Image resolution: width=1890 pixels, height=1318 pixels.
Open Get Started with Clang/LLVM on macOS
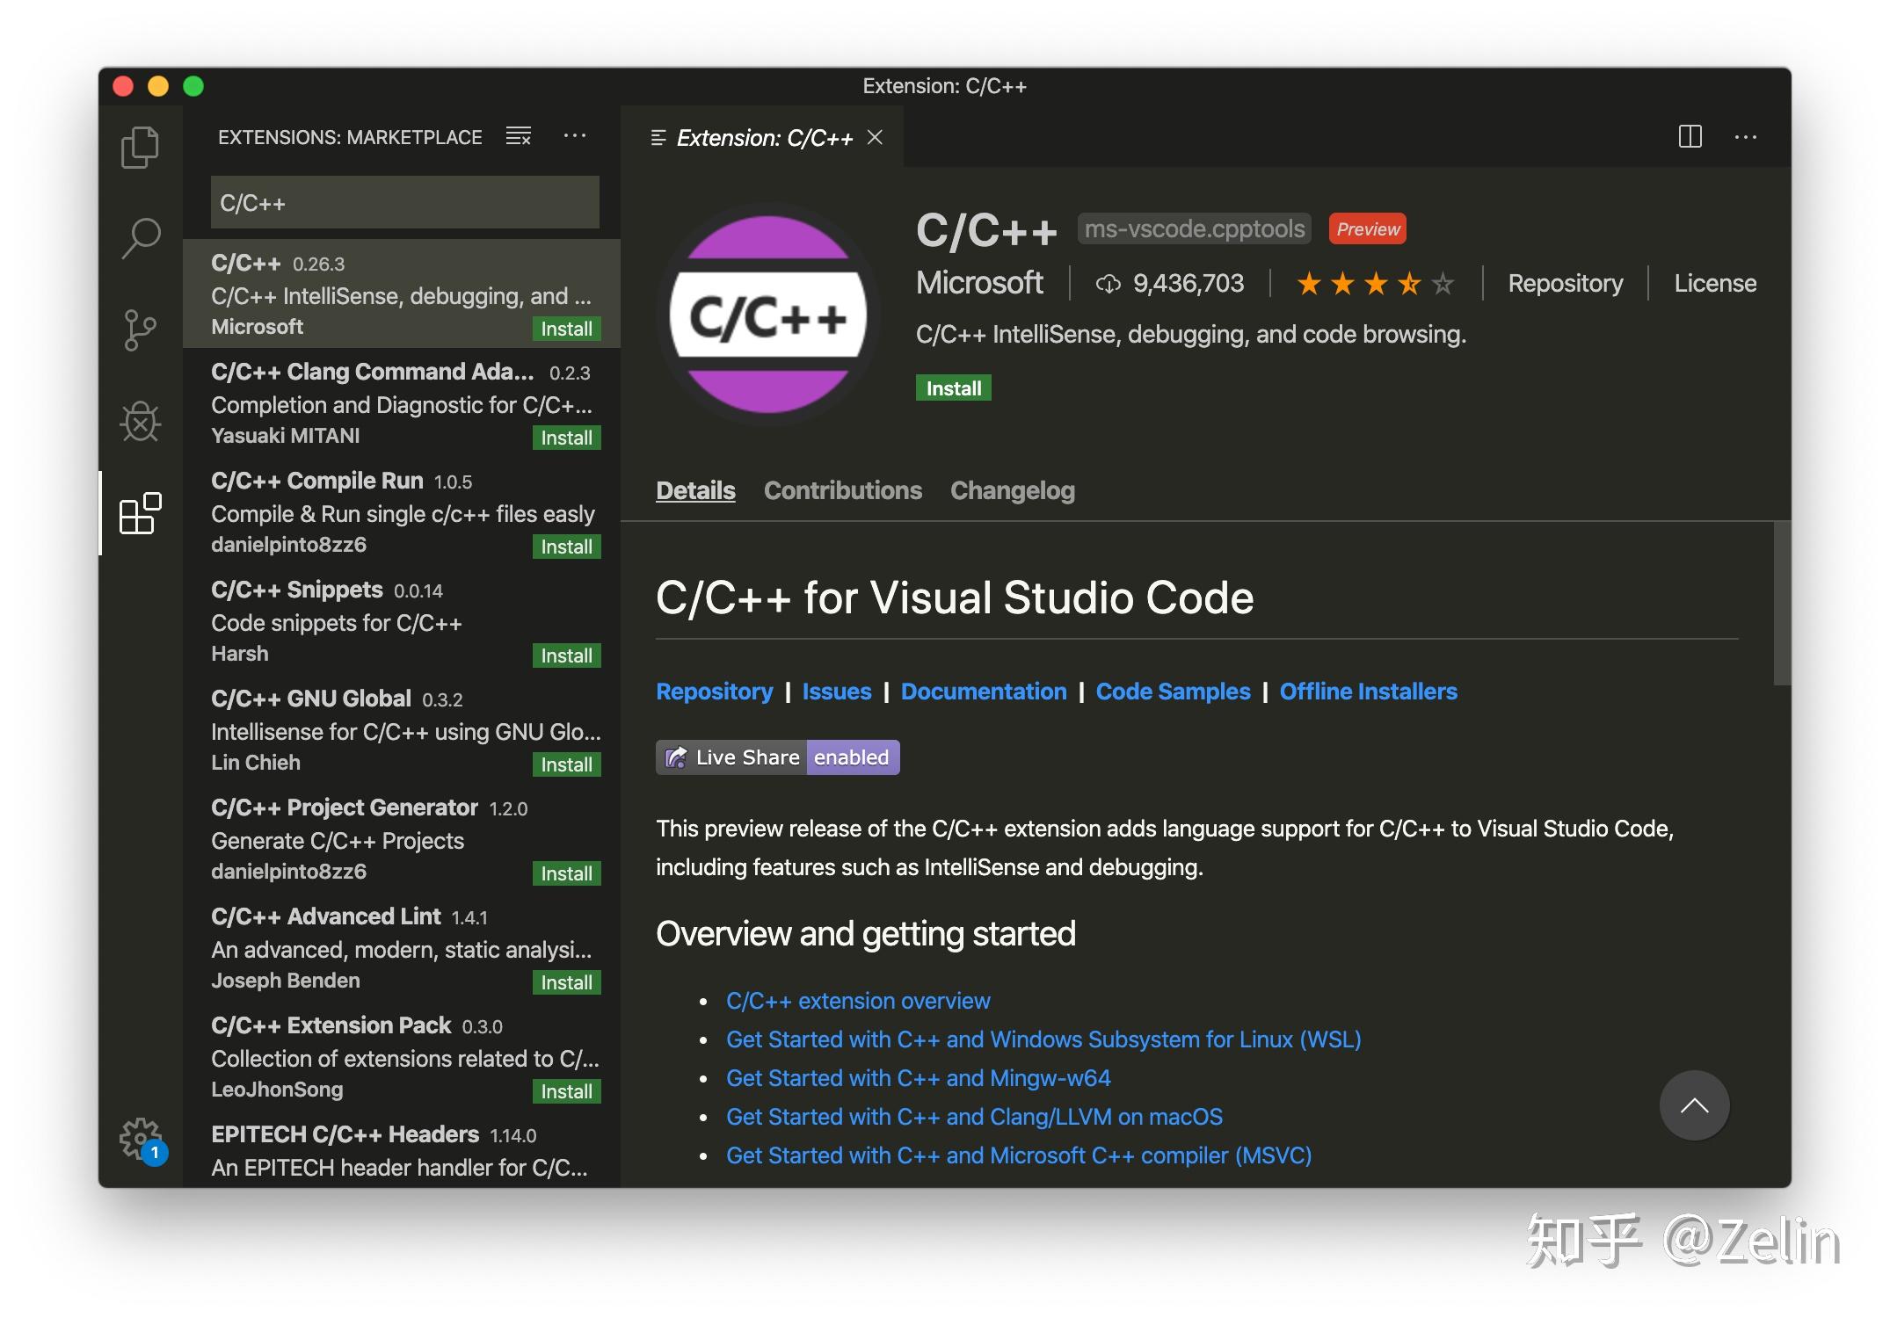tap(974, 1117)
